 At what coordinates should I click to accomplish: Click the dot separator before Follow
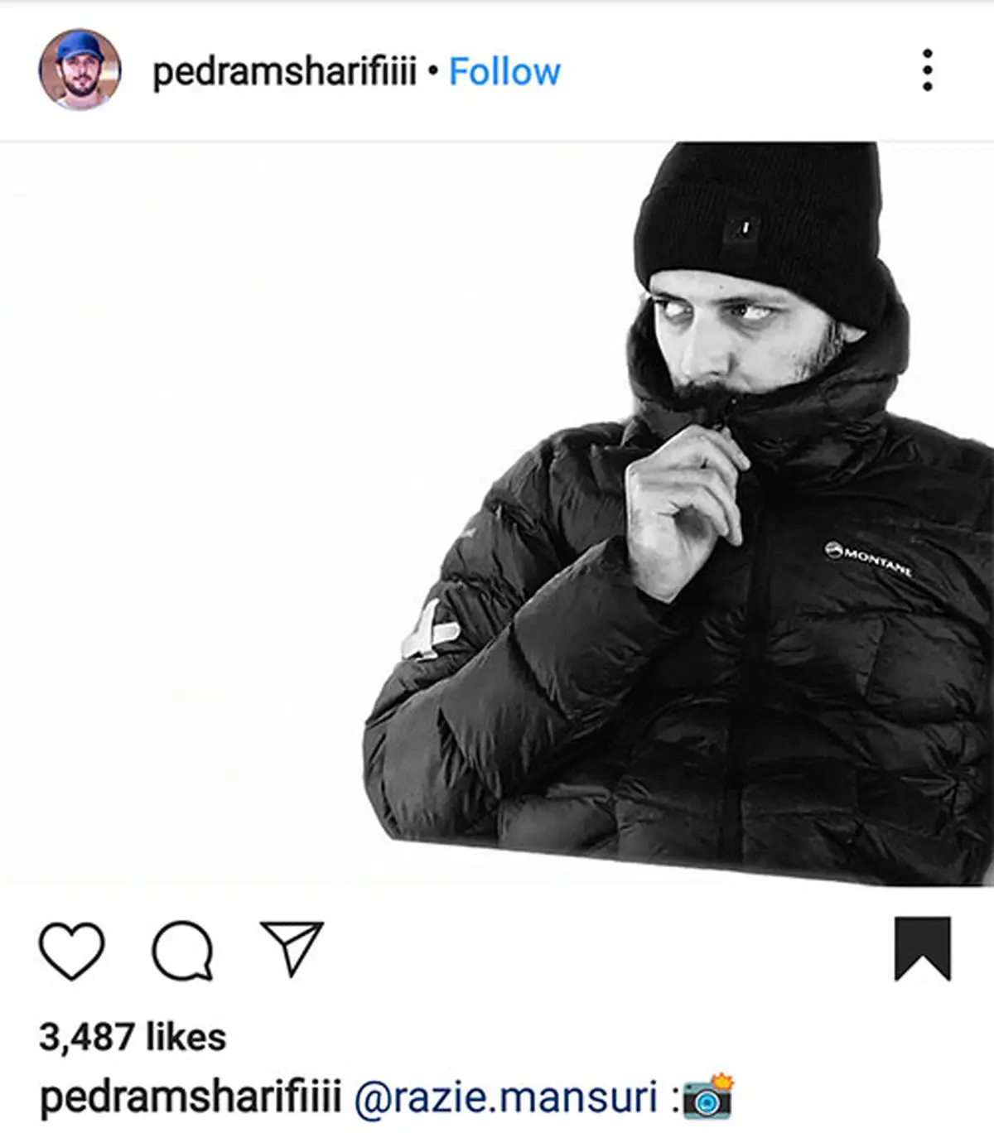[x=432, y=71]
